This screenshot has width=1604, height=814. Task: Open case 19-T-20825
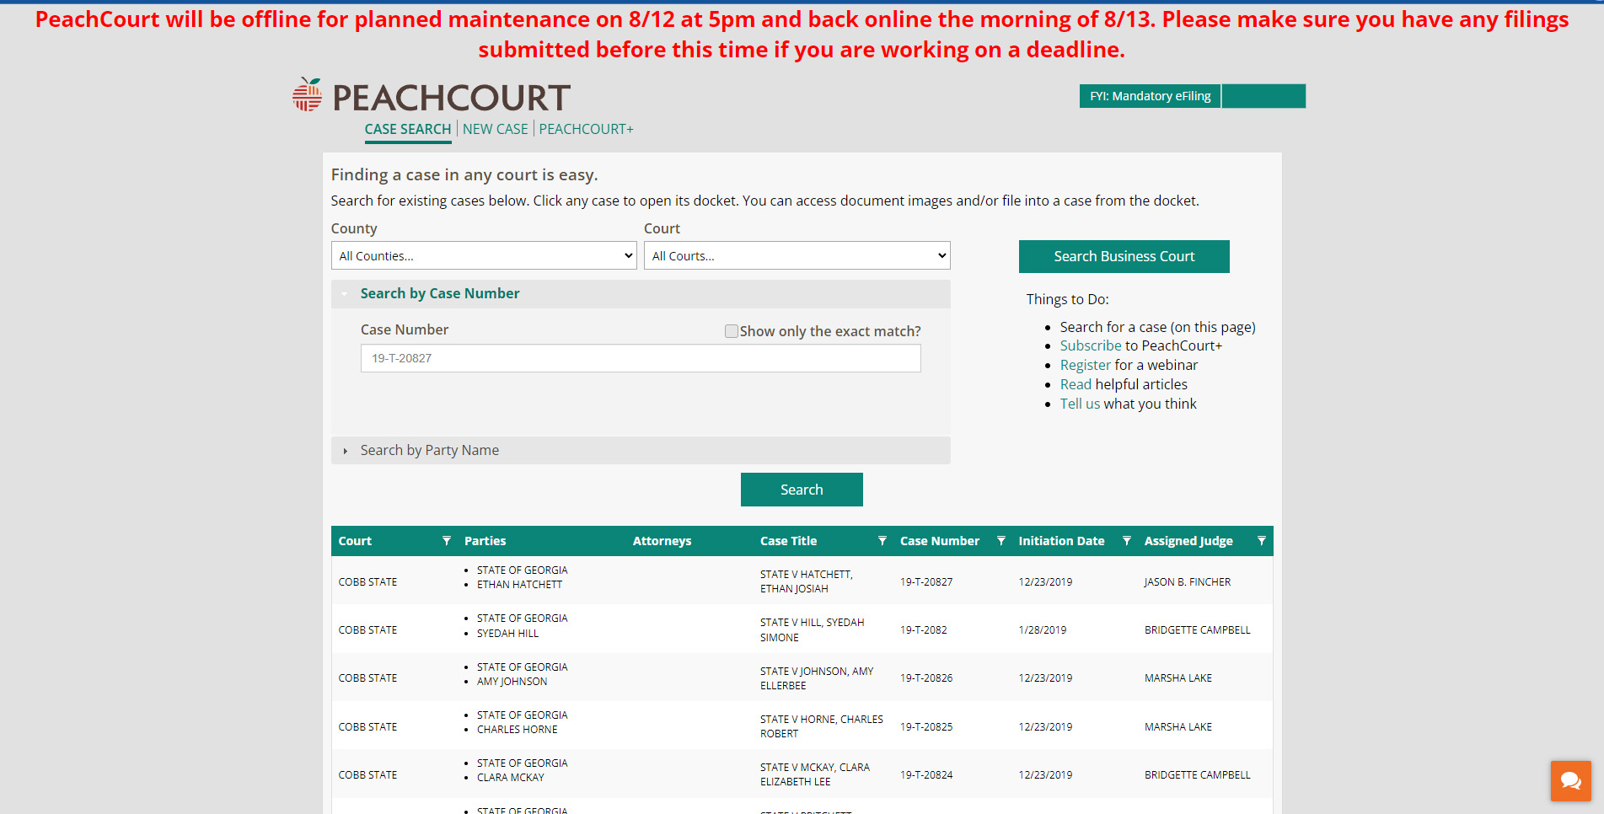point(926,727)
